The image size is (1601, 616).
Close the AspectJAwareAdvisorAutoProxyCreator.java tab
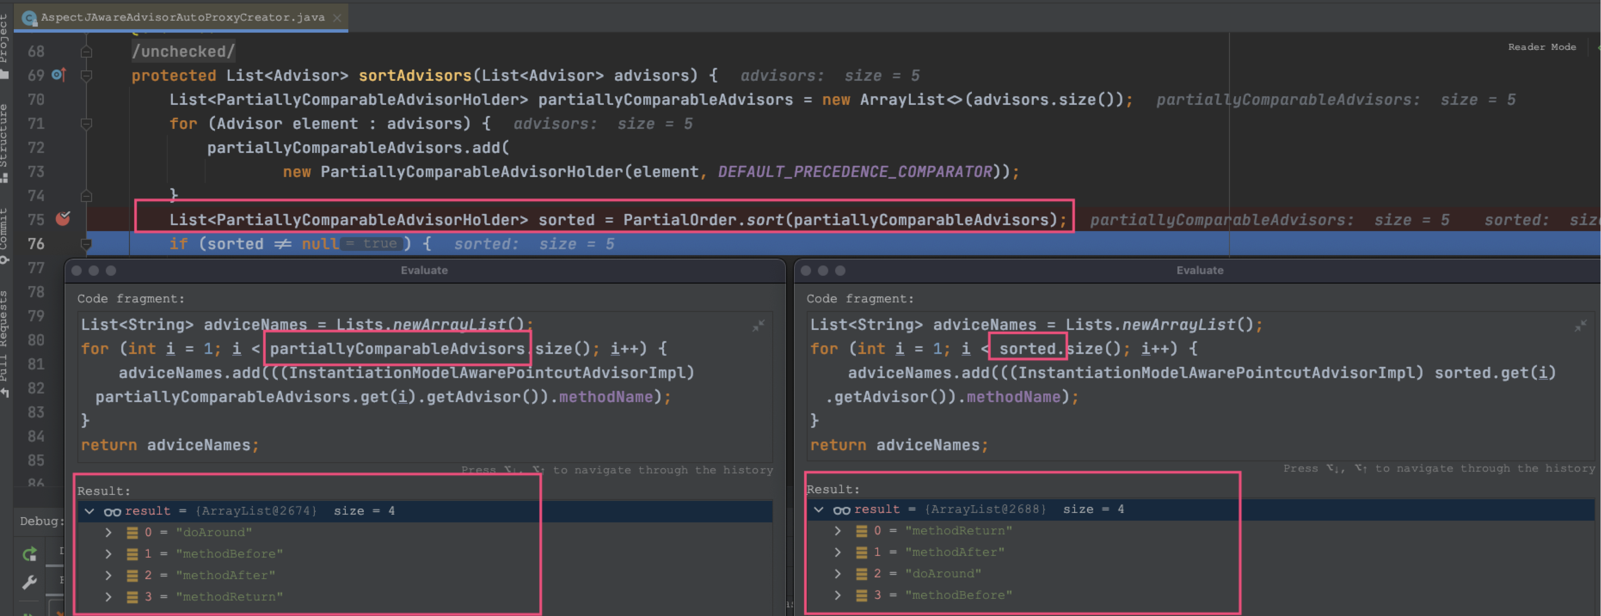337,17
